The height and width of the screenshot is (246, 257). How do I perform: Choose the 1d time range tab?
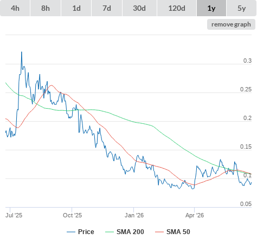click(x=76, y=8)
